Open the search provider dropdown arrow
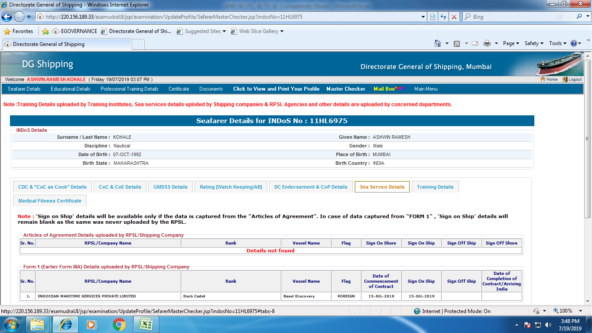 pyautogui.click(x=588, y=17)
